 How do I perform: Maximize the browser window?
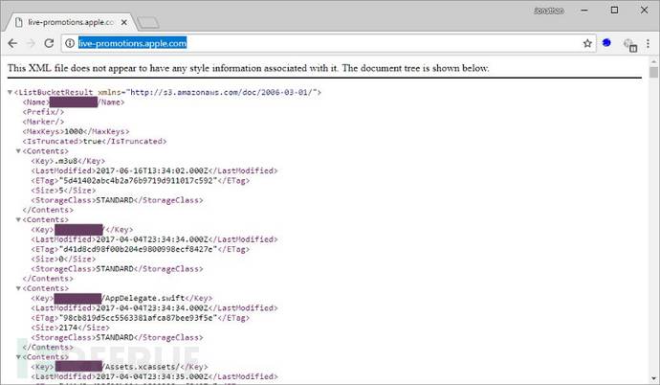614,11
